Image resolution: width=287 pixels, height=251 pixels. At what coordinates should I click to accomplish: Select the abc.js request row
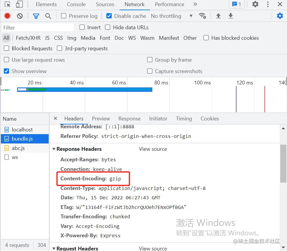25,148
